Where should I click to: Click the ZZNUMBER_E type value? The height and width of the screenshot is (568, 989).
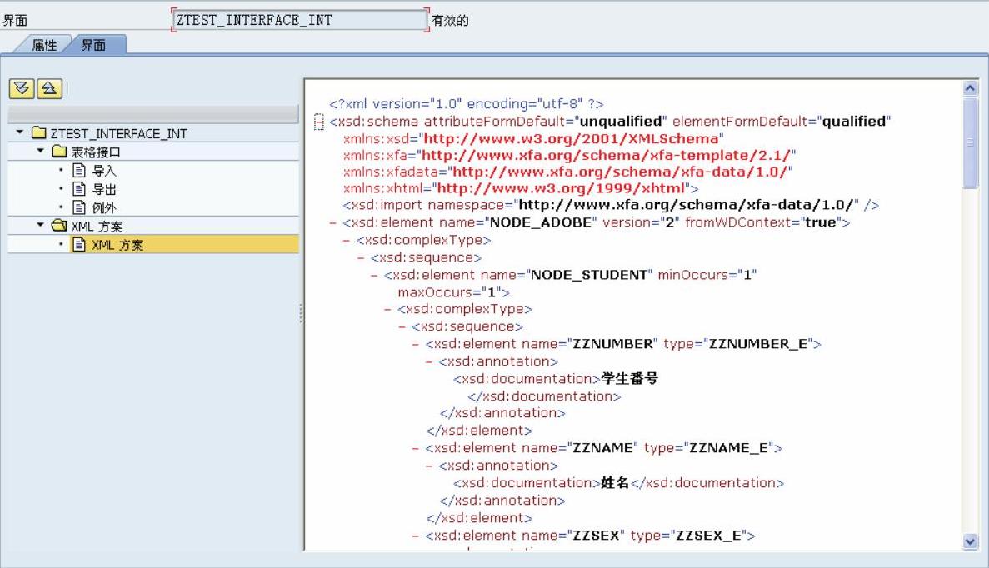(x=758, y=344)
